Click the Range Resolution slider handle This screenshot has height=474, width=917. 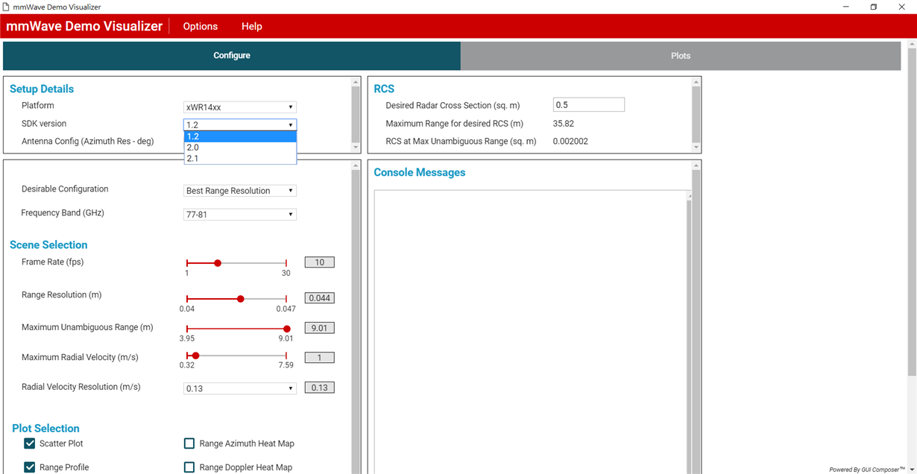(240, 299)
